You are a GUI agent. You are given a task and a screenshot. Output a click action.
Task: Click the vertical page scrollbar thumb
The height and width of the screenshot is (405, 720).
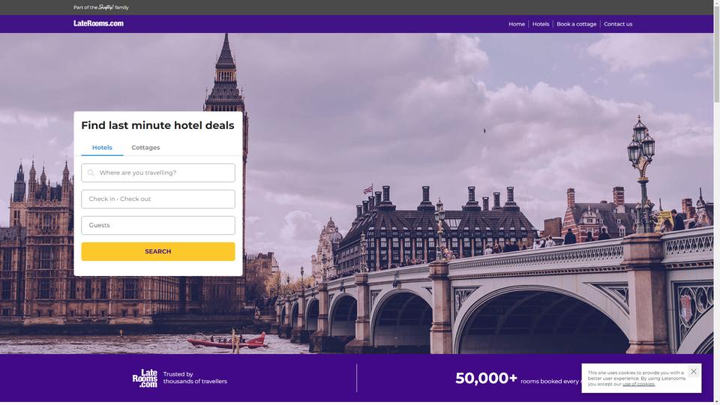coord(716,55)
